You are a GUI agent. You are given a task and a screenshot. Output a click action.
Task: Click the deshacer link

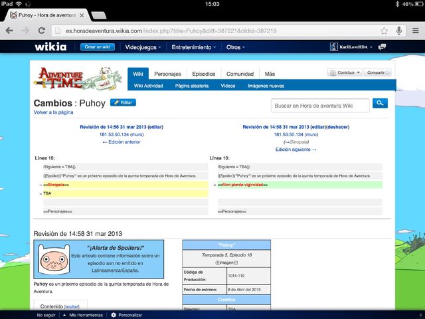pos(338,127)
